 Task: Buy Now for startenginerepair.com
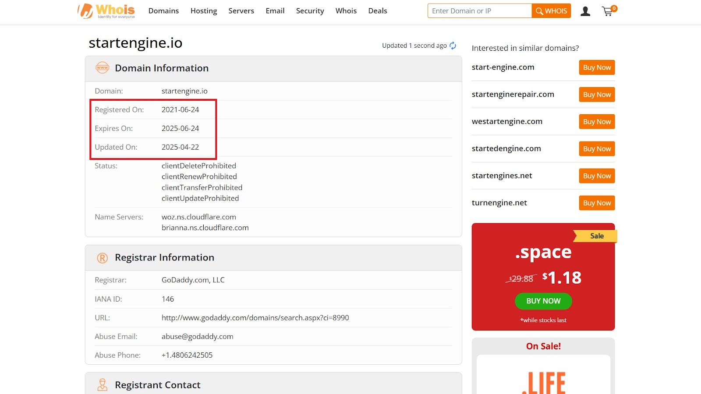point(597,95)
